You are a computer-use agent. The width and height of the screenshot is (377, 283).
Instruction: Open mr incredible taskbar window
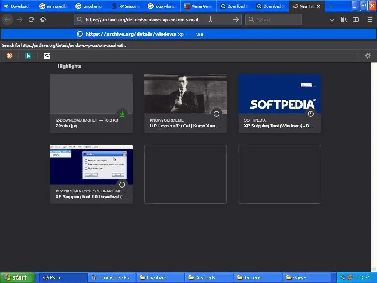coord(112,277)
